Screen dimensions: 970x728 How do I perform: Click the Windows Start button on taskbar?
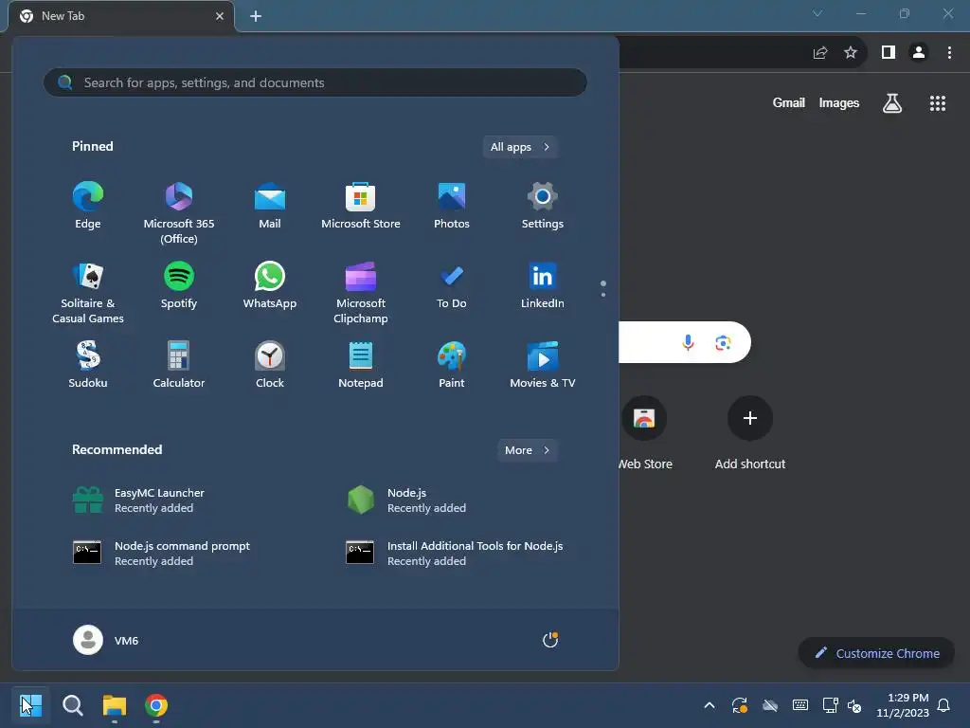coord(30,705)
